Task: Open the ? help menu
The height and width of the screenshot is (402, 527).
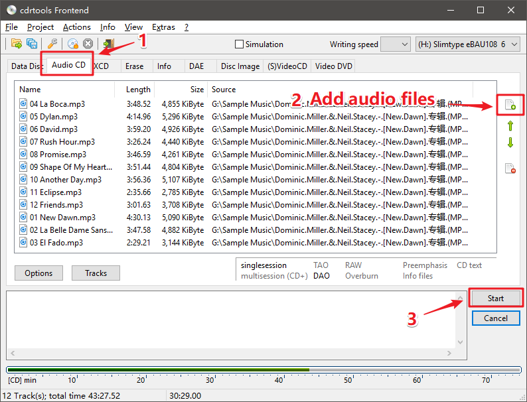Action: tap(187, 27)
